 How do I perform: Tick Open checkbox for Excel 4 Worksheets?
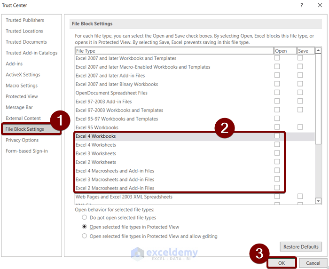pyautogui.click(x=277, y=144)
